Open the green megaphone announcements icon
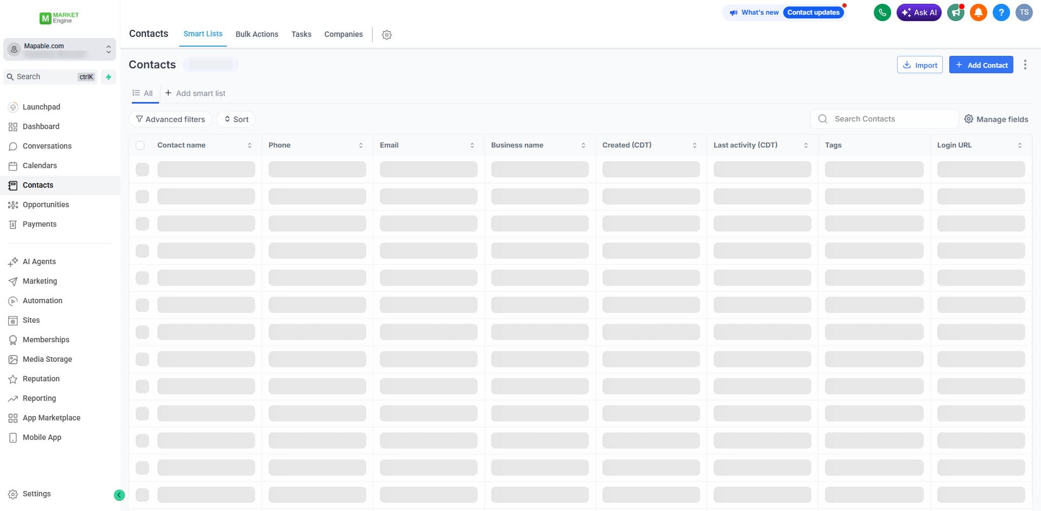Image resolution: width=1041 pixels, height=511 pixels. [x=955, y=12]
